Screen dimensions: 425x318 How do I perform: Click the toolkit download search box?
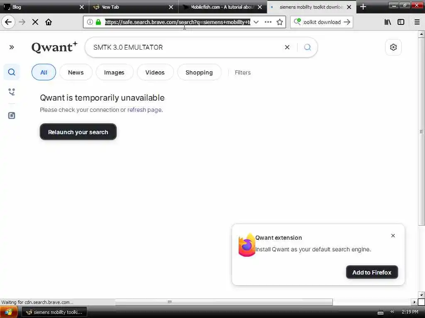[322, 22]
